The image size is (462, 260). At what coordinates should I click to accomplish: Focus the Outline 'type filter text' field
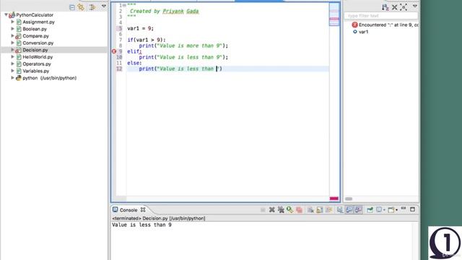tap(381, 16)
